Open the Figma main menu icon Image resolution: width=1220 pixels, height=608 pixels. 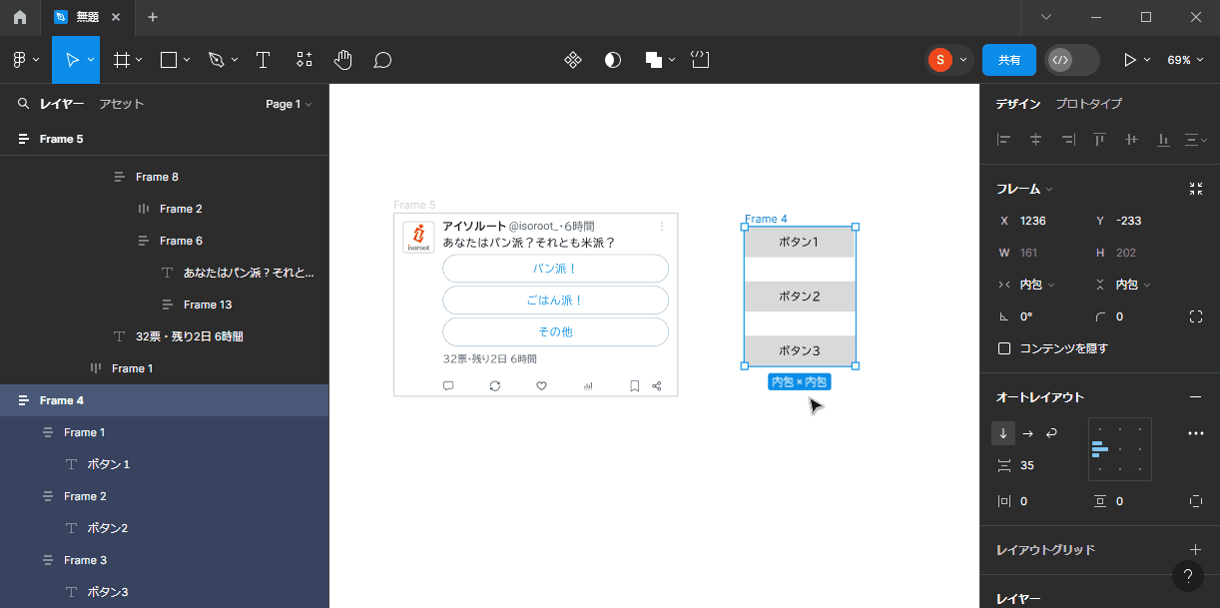(19, 60)
